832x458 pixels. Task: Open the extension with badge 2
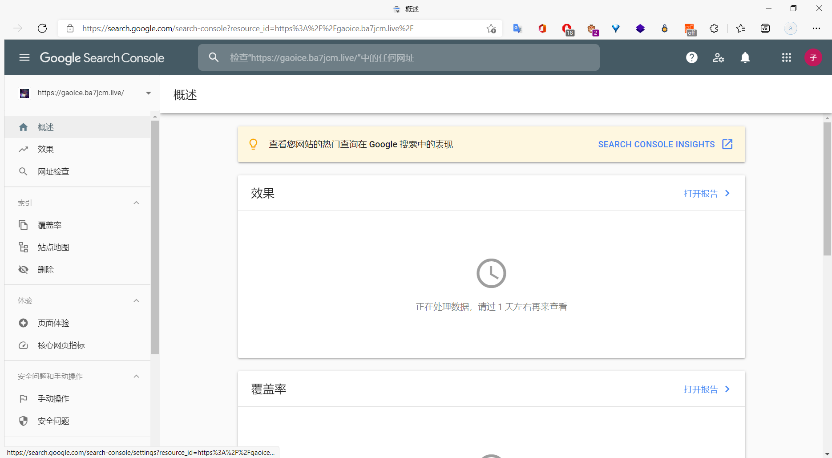click(x=593, y=29)
